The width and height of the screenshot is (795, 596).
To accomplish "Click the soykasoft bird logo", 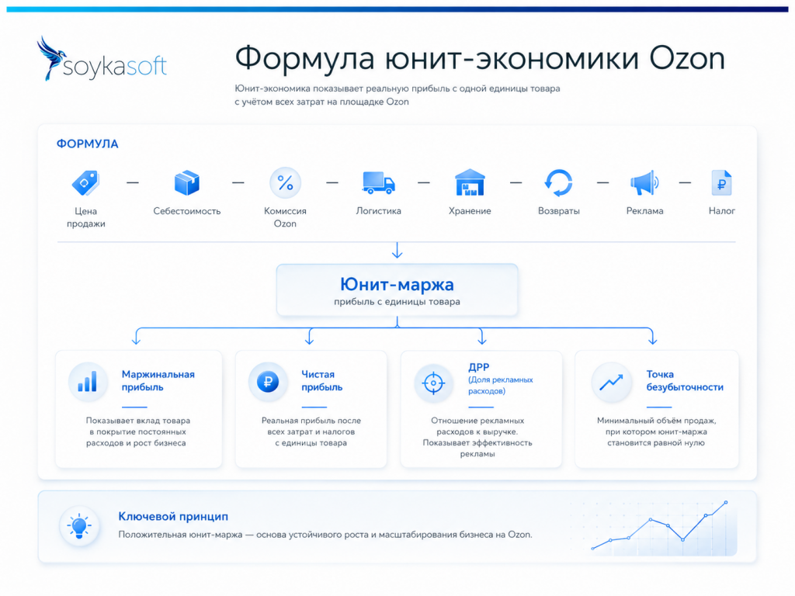I will point(50,57).
